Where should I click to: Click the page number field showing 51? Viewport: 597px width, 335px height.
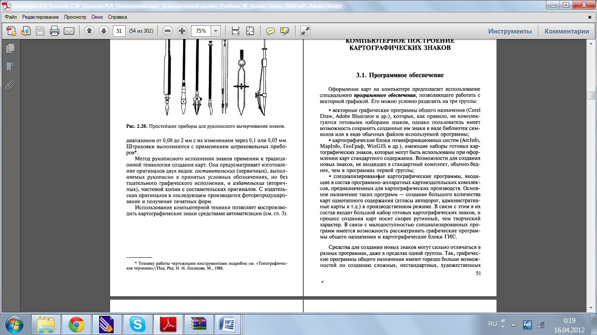tap(119, 31)
